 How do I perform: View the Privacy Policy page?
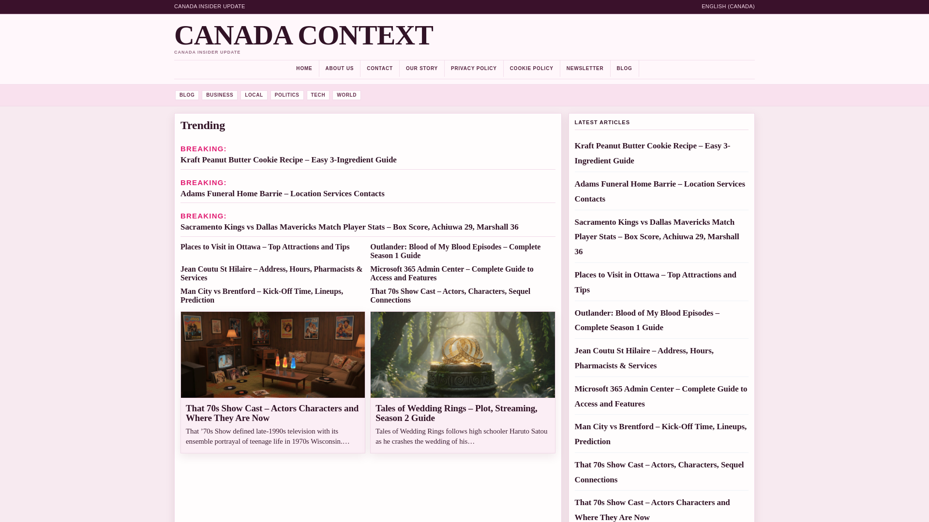pos(473,69)
